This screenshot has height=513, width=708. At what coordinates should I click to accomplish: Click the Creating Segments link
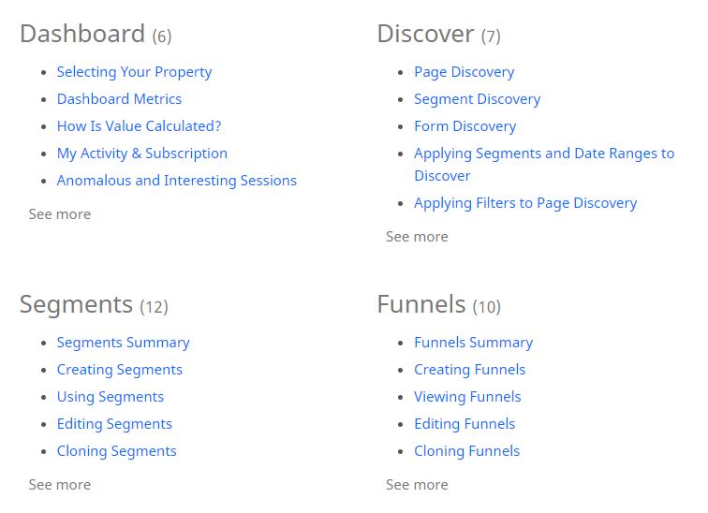[119, 370]
